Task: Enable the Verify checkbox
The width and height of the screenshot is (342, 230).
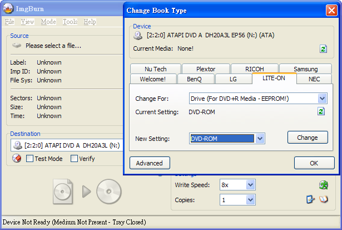Action: pyautogui.click(x=74, y=159)
